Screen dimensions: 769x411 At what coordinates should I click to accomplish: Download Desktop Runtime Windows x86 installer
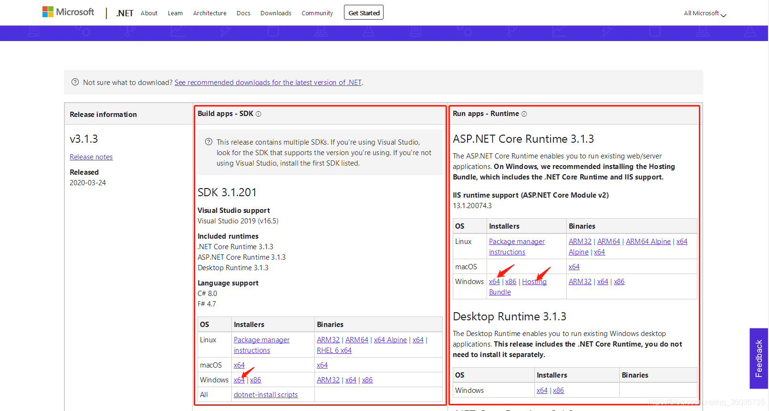(558, 390)
